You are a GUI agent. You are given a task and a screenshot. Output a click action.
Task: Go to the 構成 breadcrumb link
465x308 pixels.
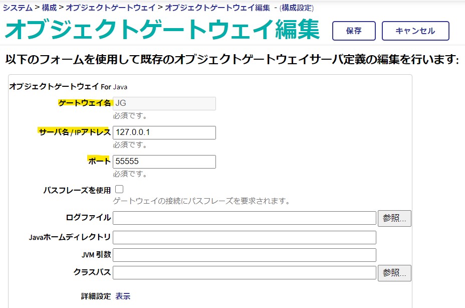tap(49, 8)
